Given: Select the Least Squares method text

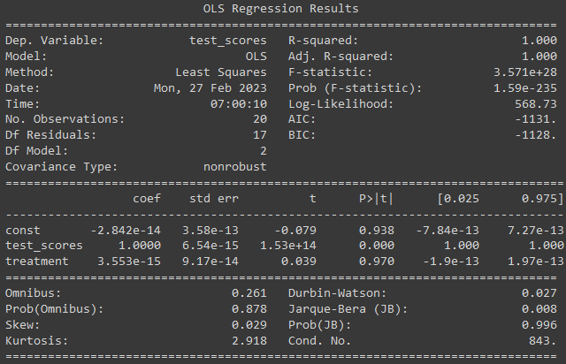Looking at the screenshot, I should pyautogui.click(x=221, y=72).
